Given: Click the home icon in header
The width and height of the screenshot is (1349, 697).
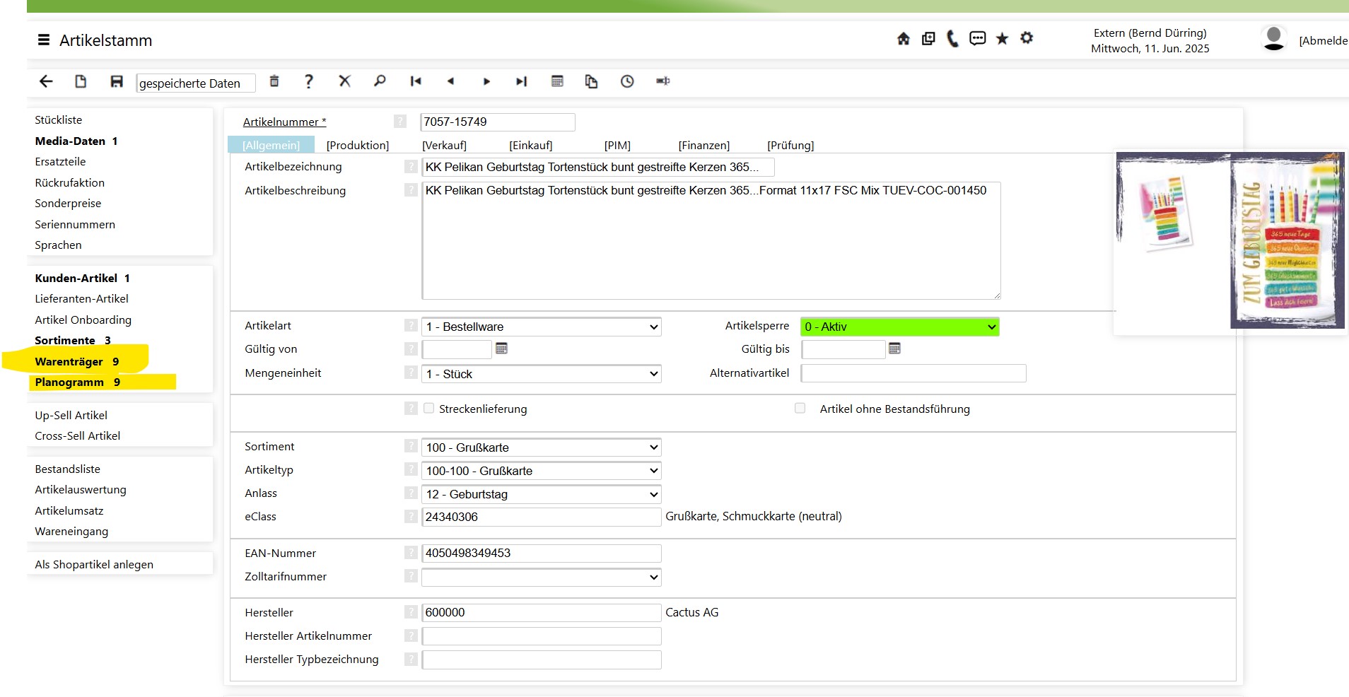Looking at the screenshot, I should 904,39.
